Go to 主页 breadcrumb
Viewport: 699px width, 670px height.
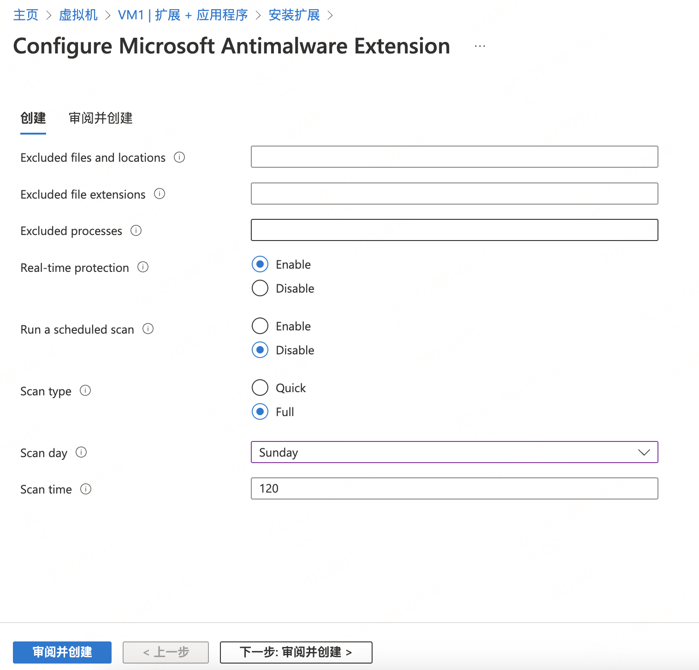[26, 15]
